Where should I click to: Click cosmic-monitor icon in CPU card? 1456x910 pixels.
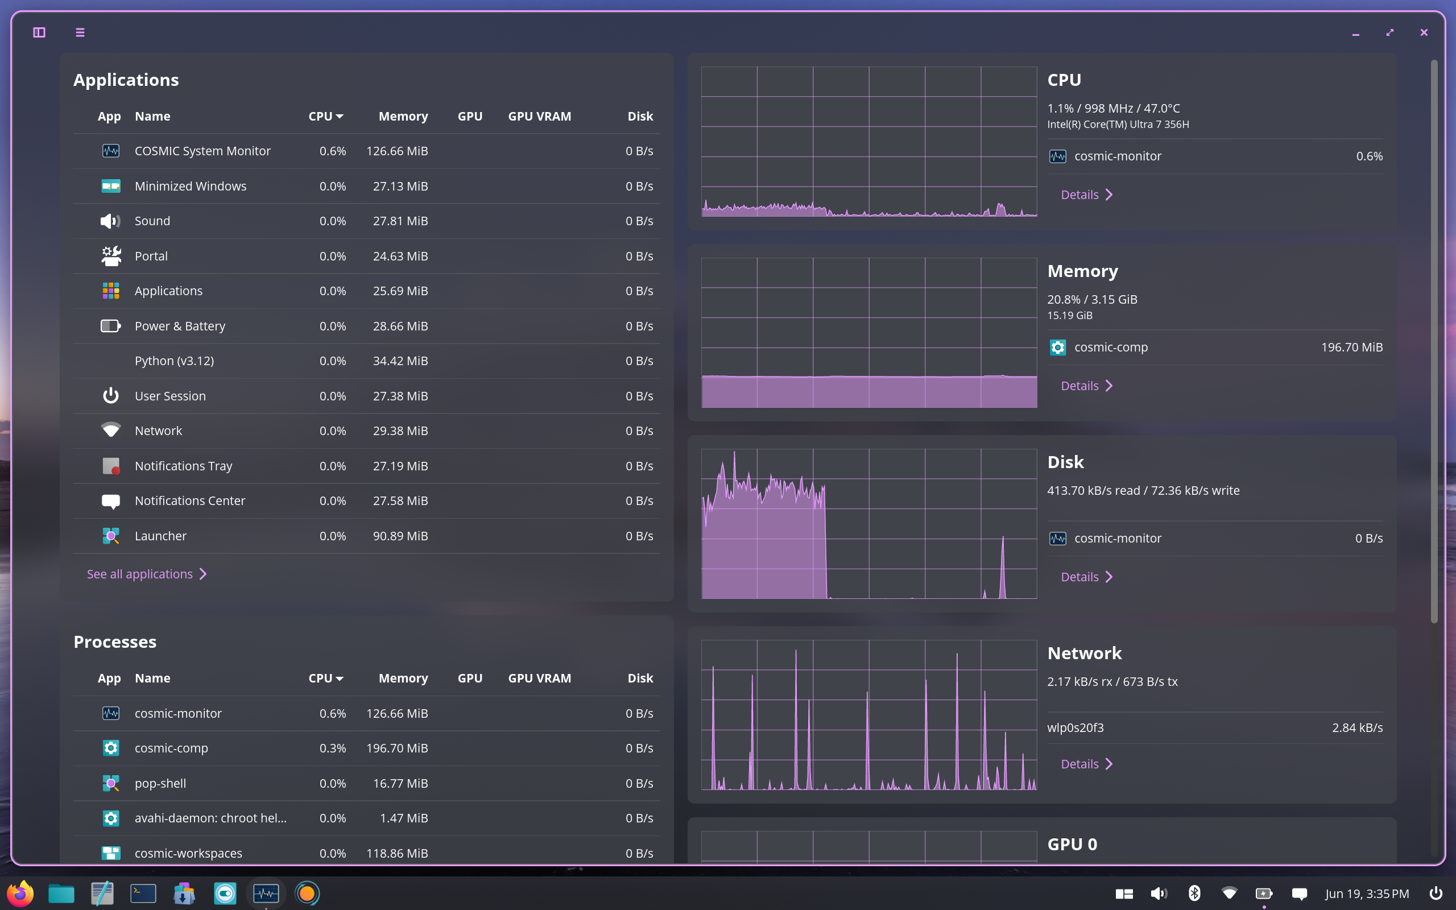point(1058,156)
